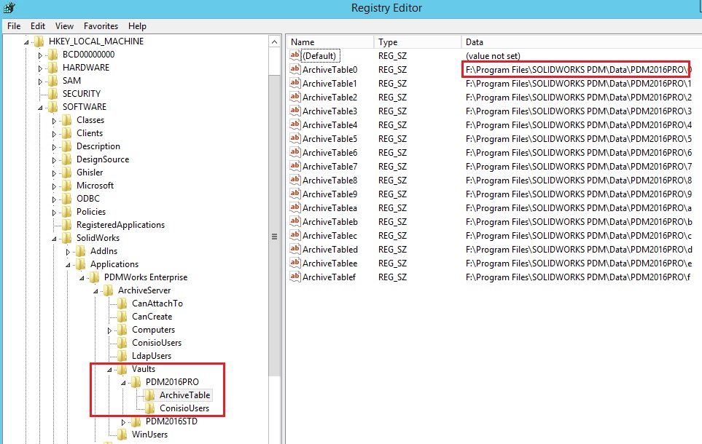Expand the Computers key arrow
The width and height of the screenshot is (702, 444).
109,330
